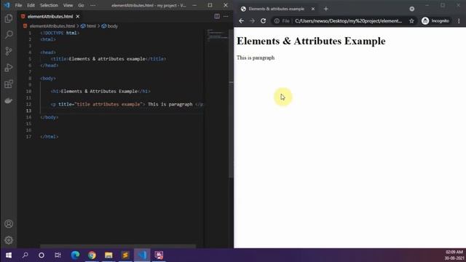This screenshot has height=262, width=466.
Task: Go forward in the Chrome browser
Action: [x=253, y=21]
